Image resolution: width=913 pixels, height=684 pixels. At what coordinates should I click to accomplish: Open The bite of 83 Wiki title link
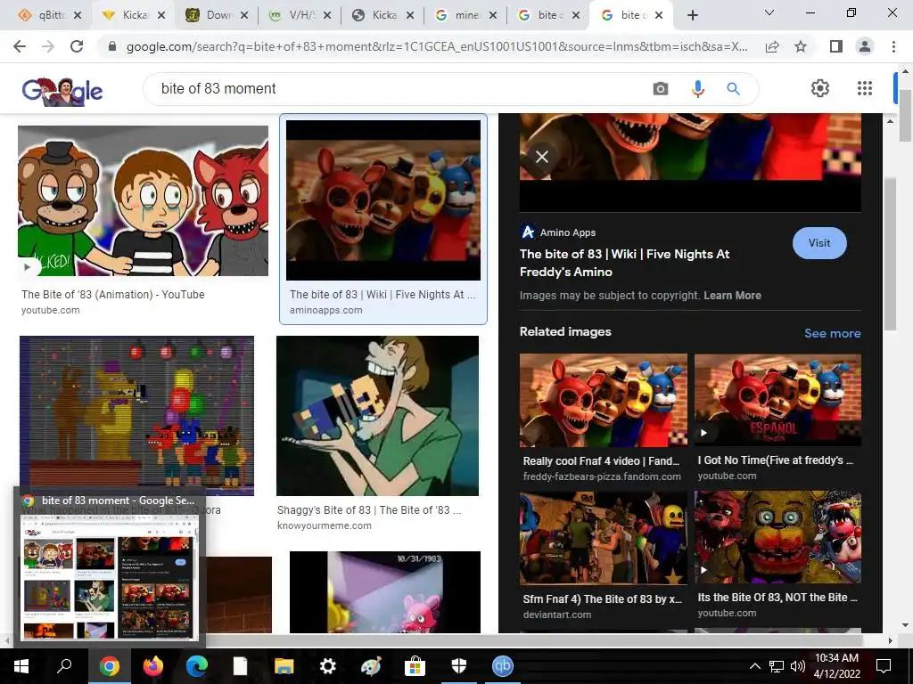point(624,263)
